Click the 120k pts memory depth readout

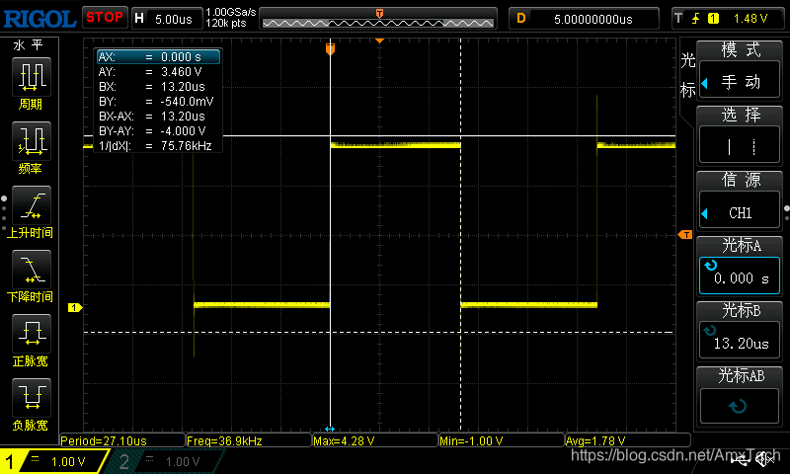click(x=226, y=23)
